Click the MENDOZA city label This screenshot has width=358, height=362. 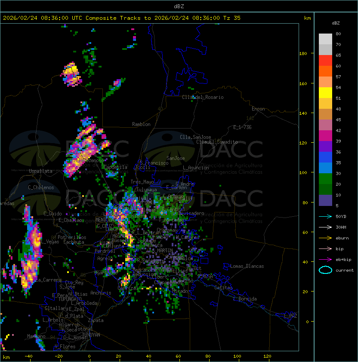pyautogui.click(x=105, y=219)
